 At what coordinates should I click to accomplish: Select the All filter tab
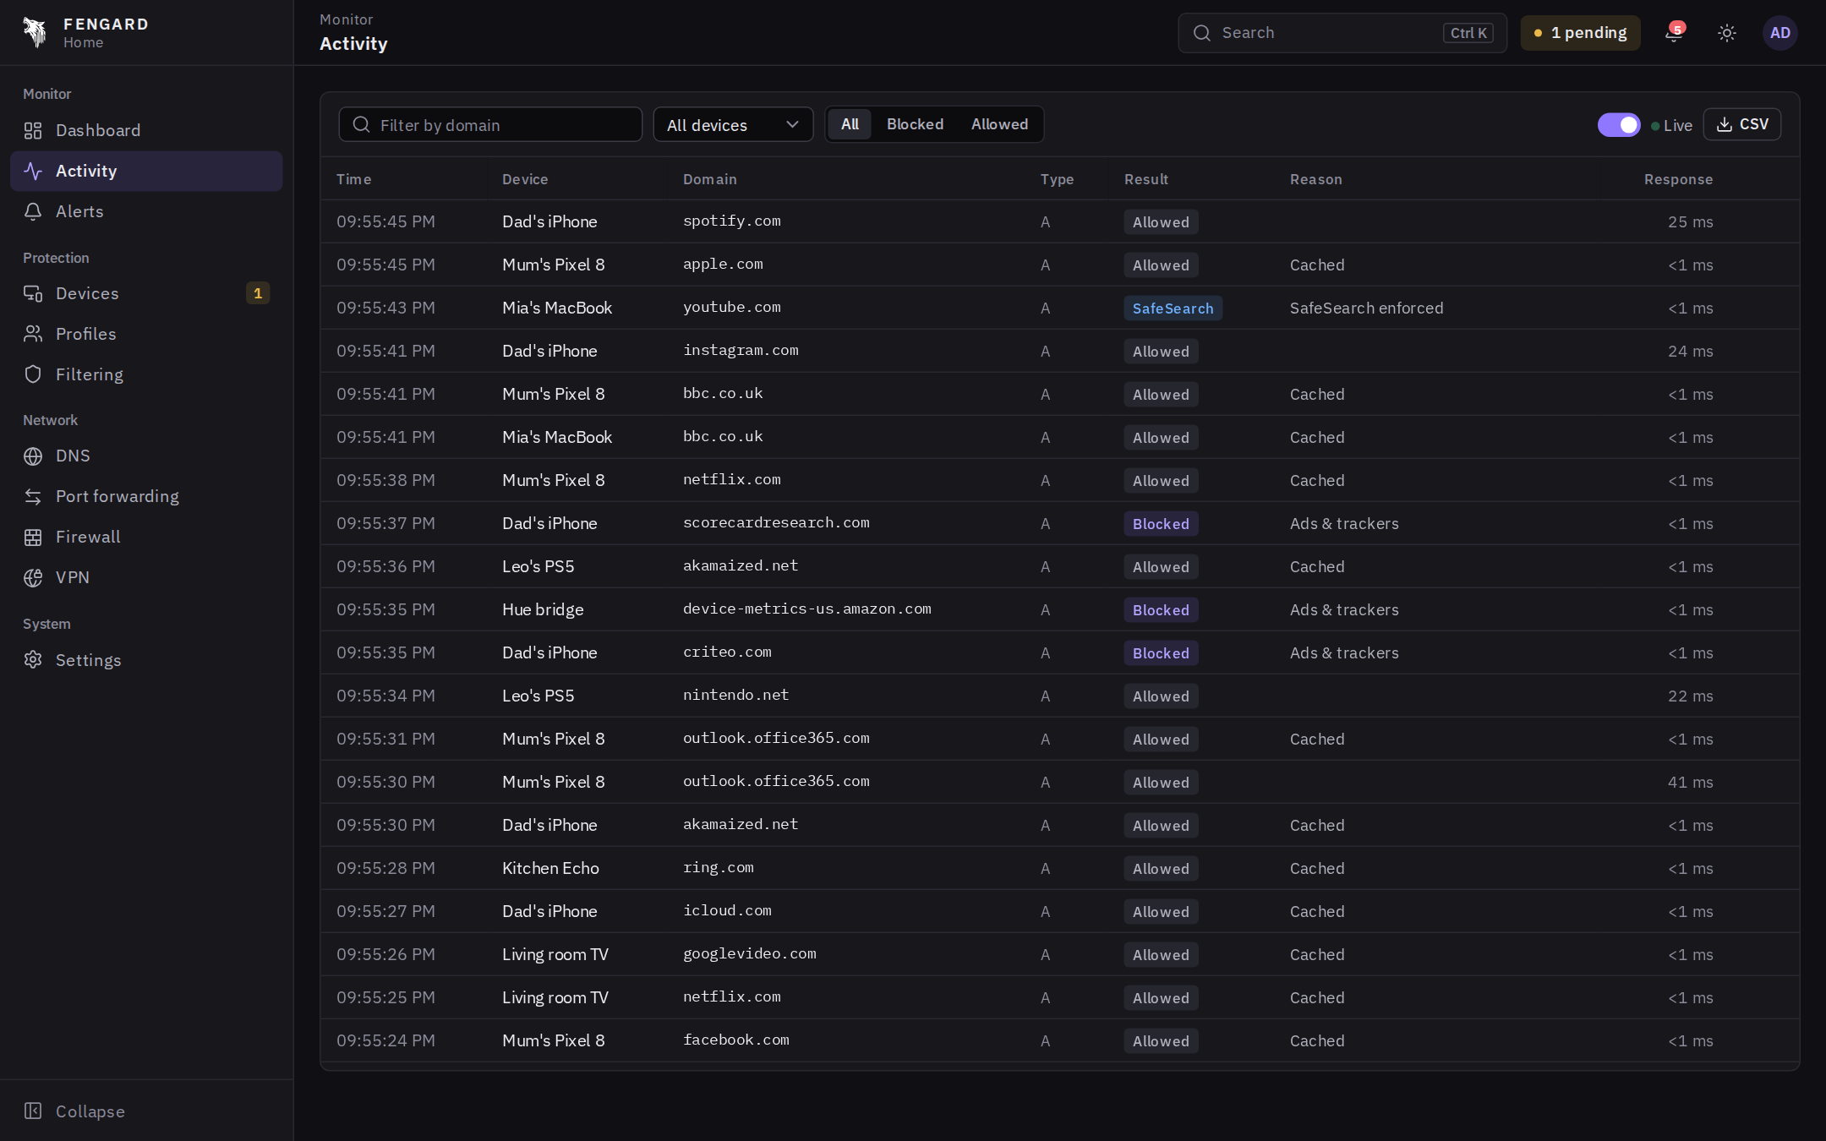click(x=850, y=124)
